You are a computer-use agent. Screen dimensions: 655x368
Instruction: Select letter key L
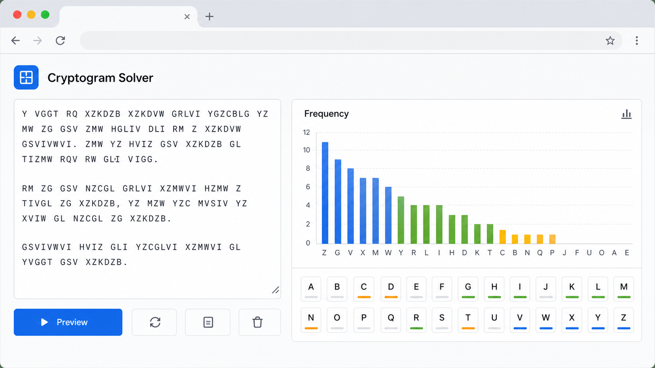598,289
